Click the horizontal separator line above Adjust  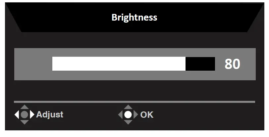134,102
